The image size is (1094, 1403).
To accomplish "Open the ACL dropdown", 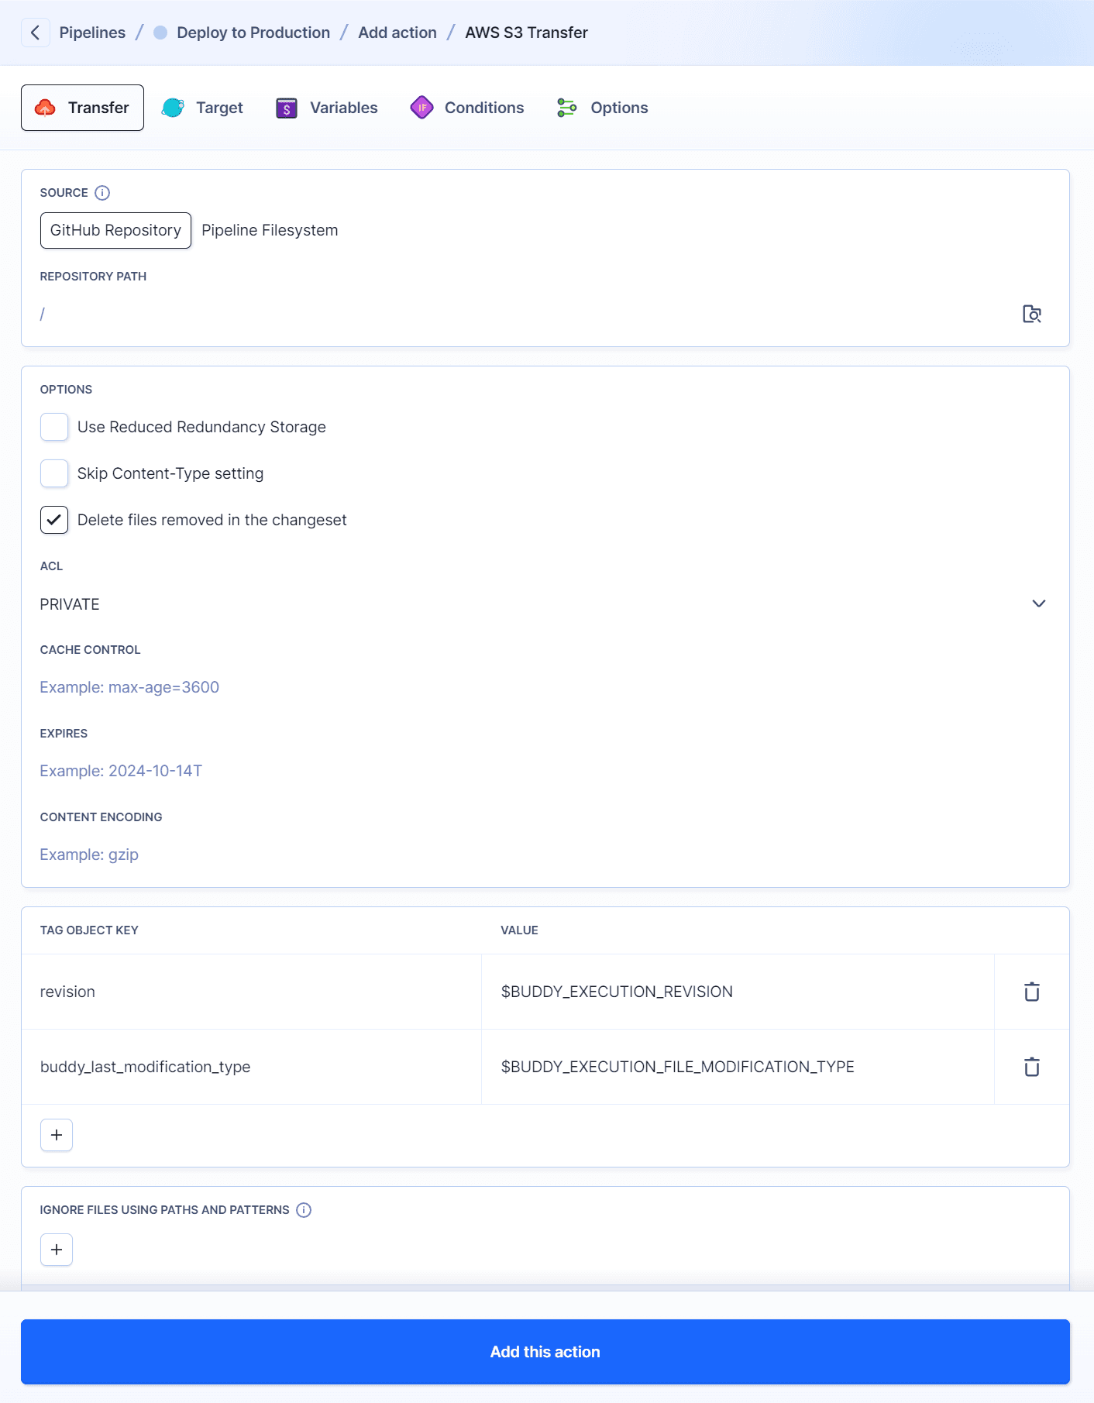I will point(542,603).
